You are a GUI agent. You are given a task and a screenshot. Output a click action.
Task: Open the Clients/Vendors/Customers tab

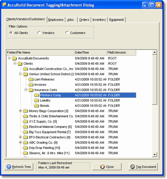(26, 19)
